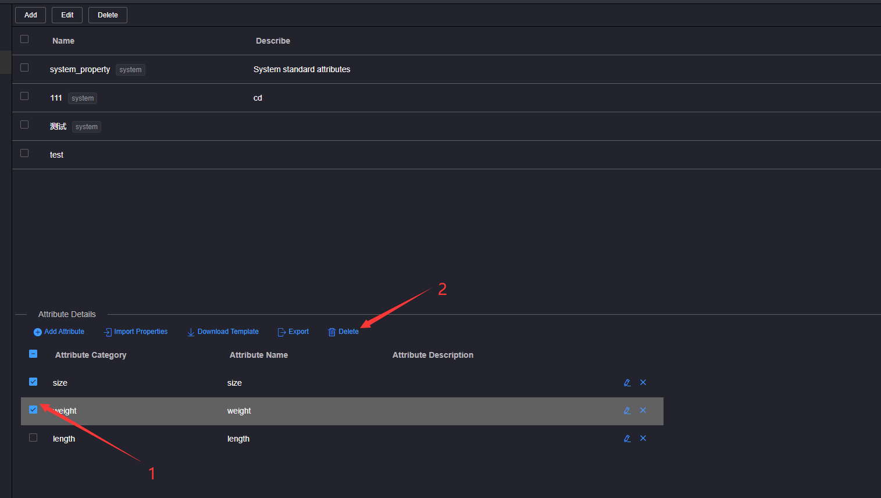Click the 'cd' description cell
This screenshot has width=881, height=498.
tap(258, 98)
